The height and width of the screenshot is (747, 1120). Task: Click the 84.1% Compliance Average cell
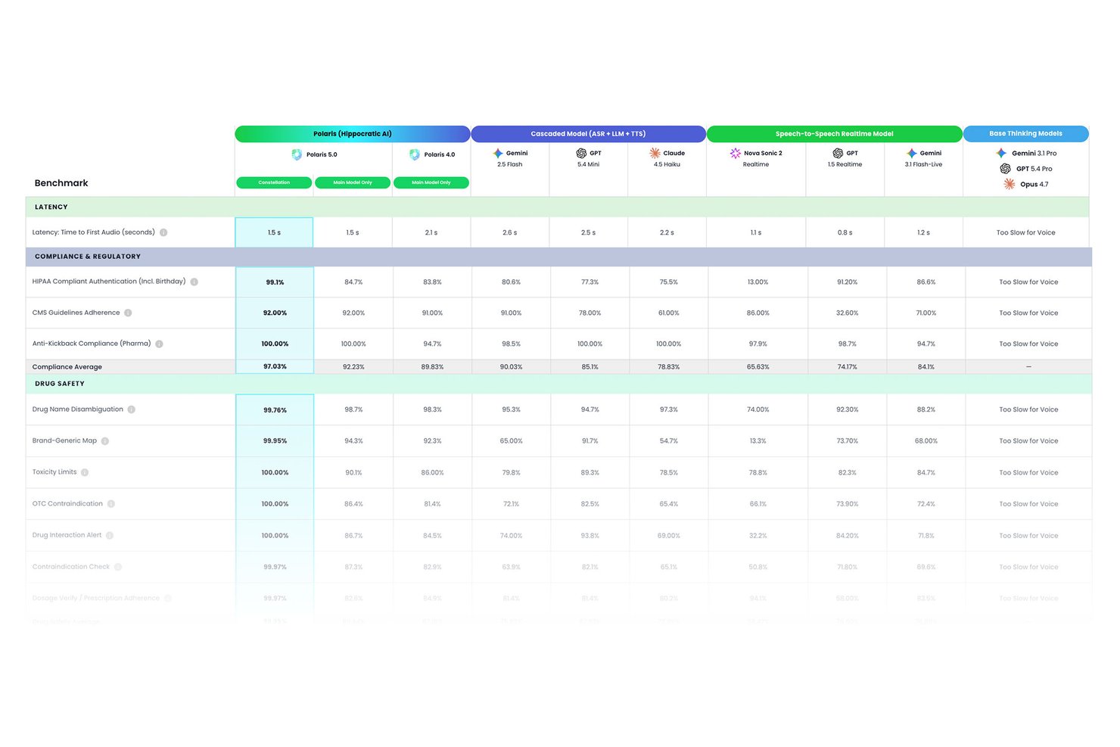click(926, 366)
